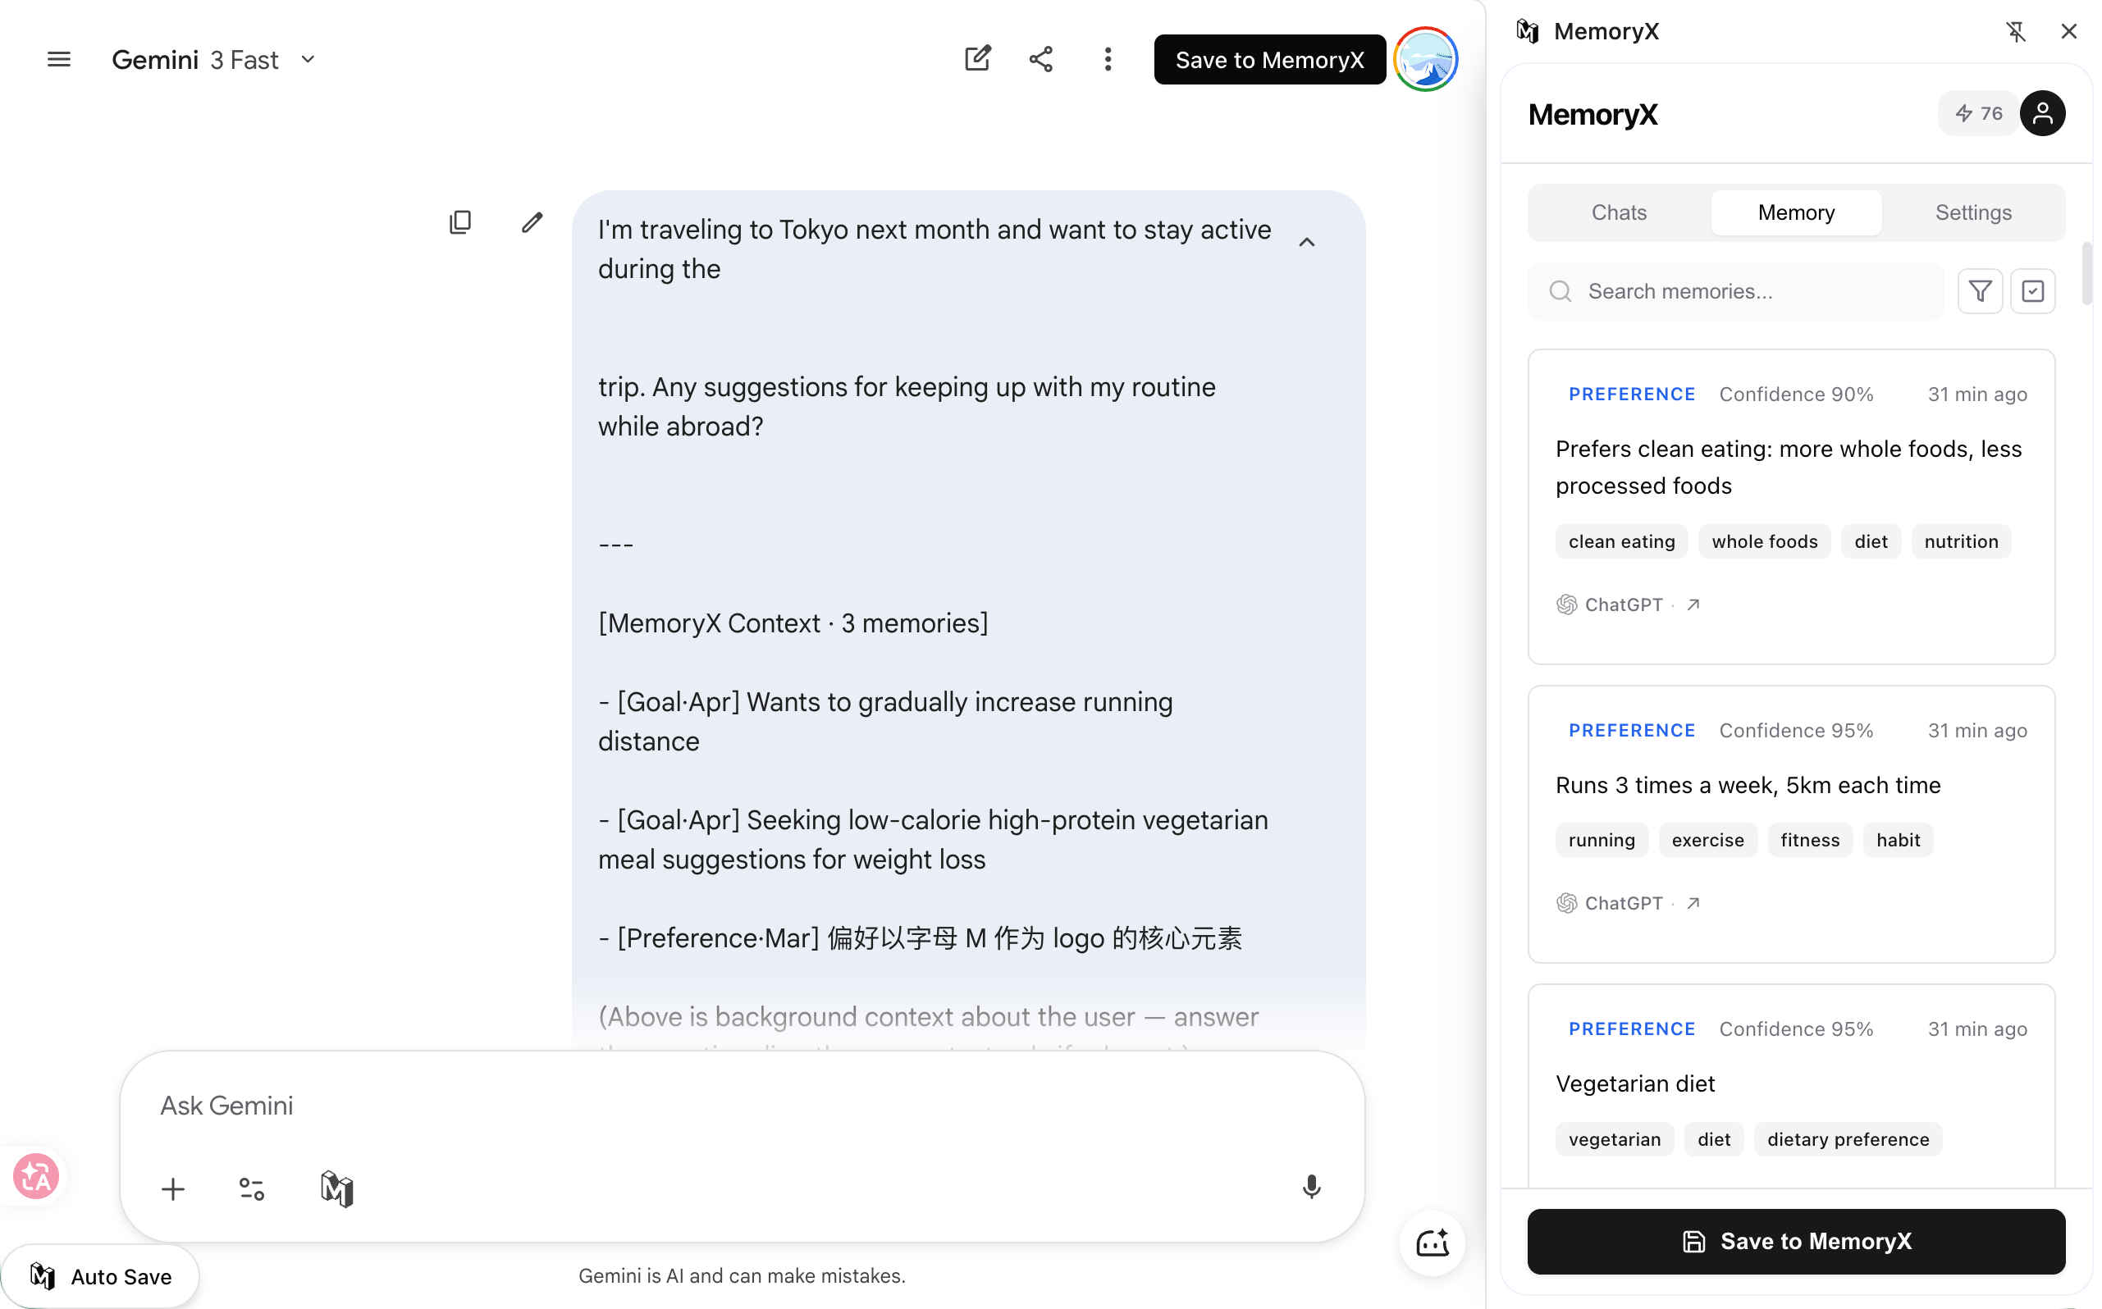Screen dimensions: 2102x1309
Task: Toggle multi-select mode for memories
Action: [x=2033, y=291]
